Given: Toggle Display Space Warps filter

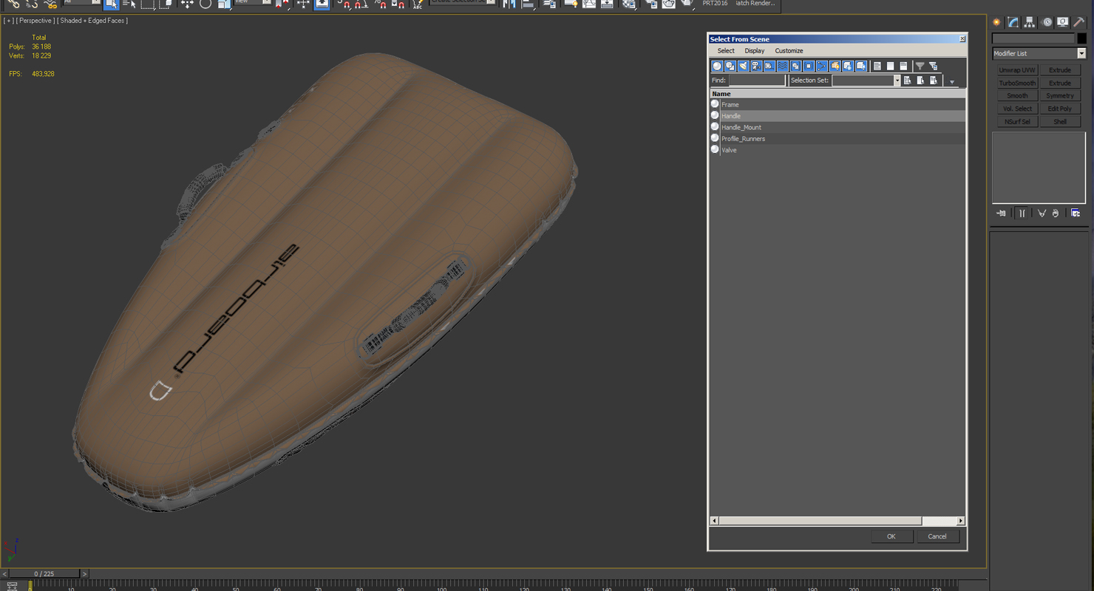Looking at the screenshot, I should click(x=783, y=66).
